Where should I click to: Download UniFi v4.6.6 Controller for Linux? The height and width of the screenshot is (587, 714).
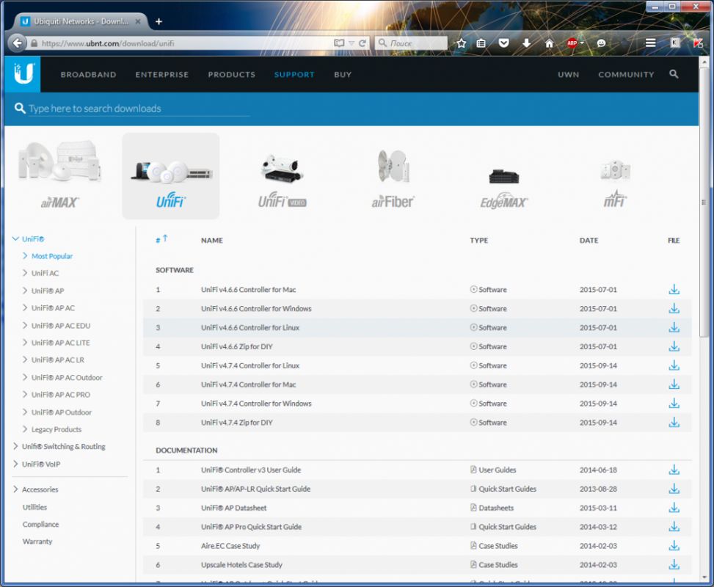[674, 328]
